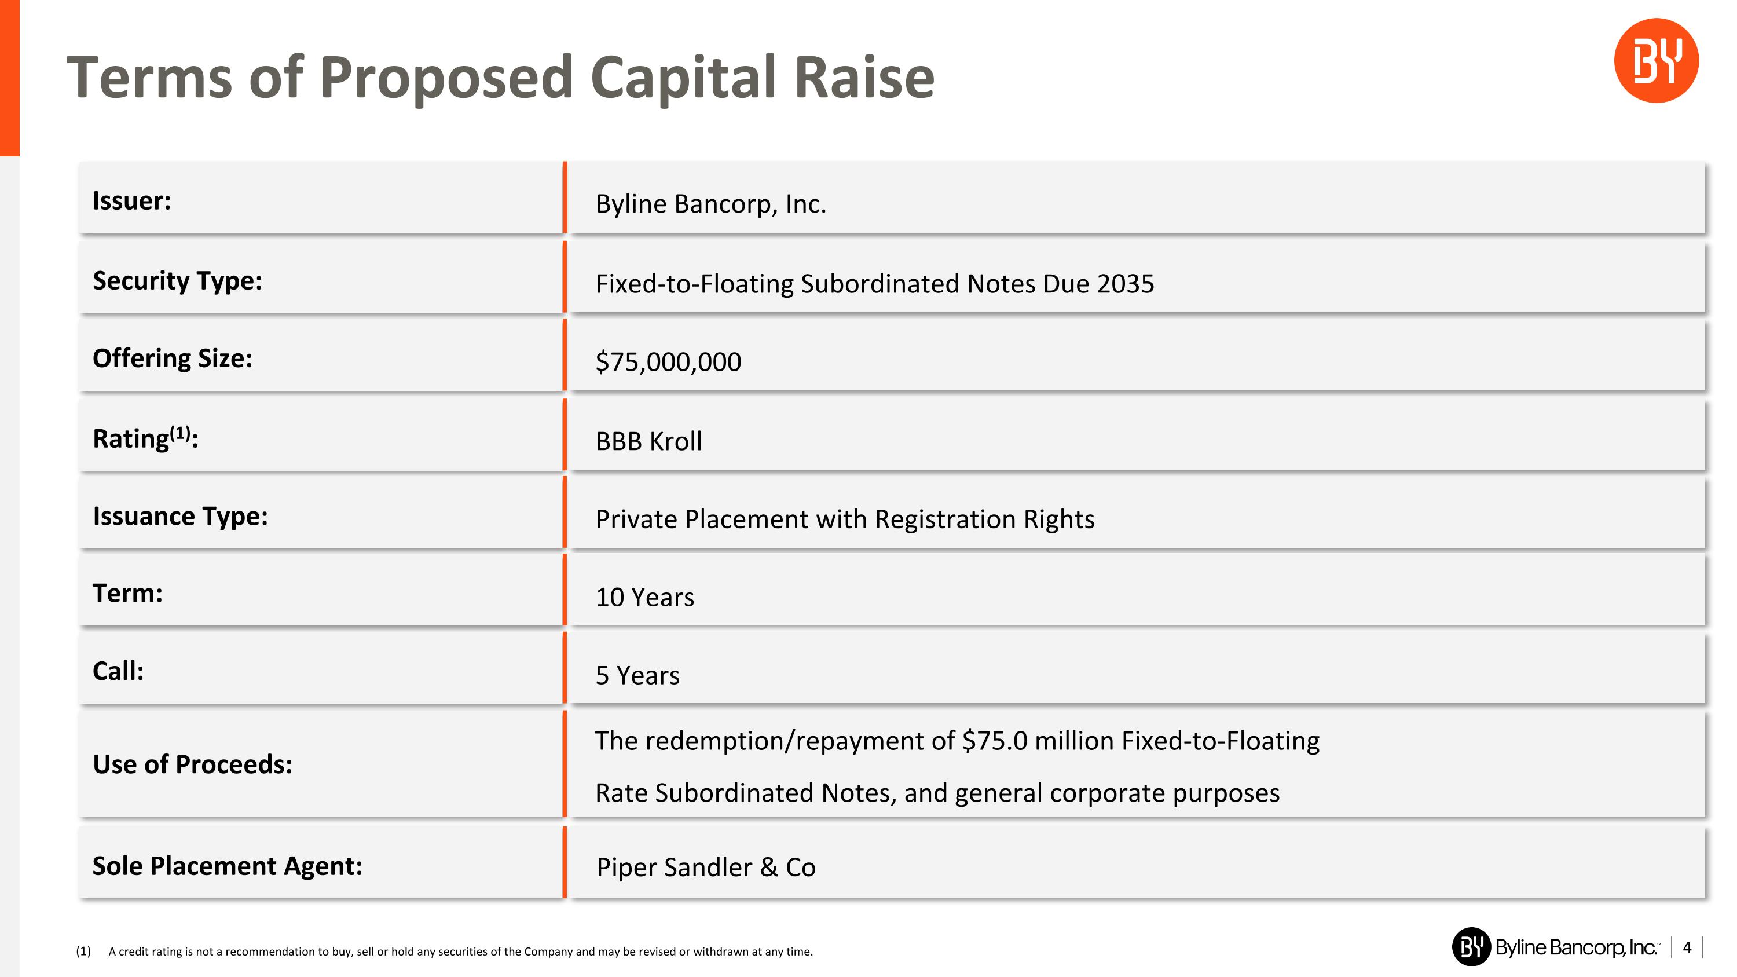Click the Byline Bancorp, Inc. footer wordmark
Viewport: 1737px width, 977px height.
1577,947
